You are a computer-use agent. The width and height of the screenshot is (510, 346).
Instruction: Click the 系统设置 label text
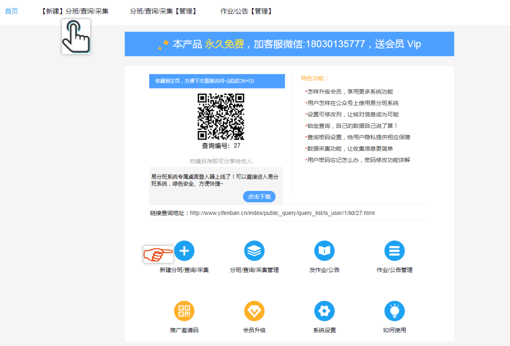pyautogui.click(x=324, y=330)
